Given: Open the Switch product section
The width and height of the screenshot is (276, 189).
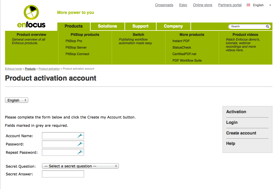Looking at the screenshot, I should pyautogui.click(x=138, y=35).
